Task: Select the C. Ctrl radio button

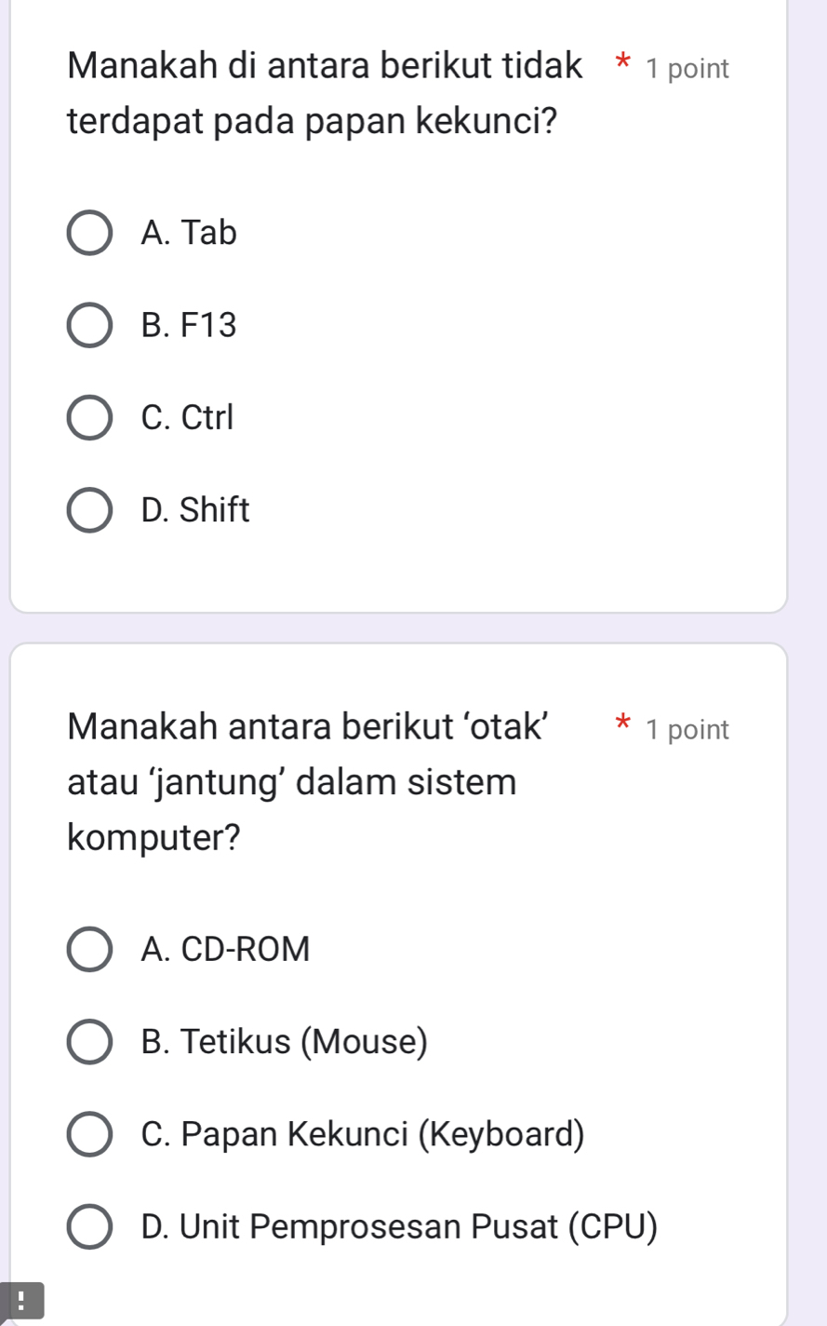Action: 89,418
